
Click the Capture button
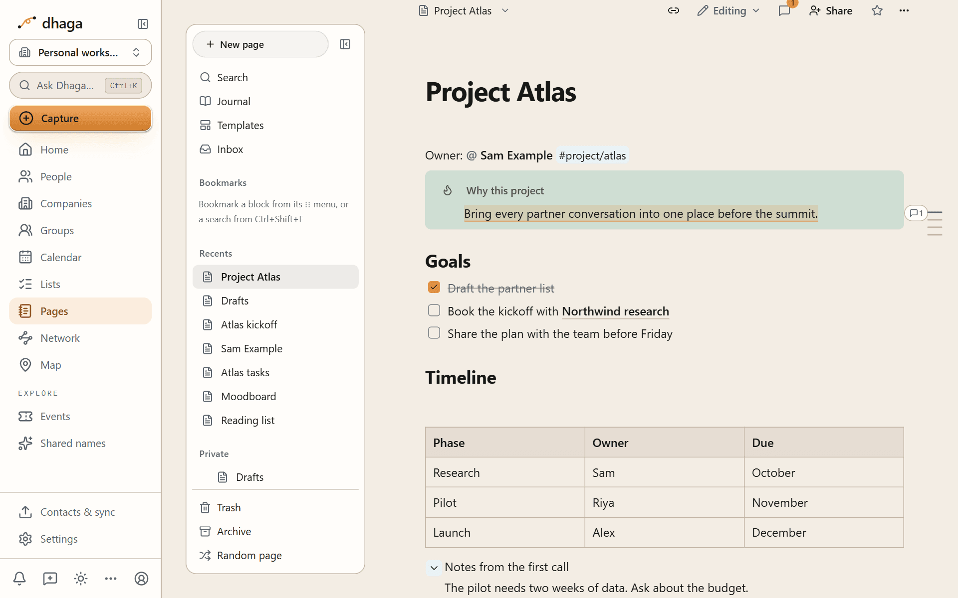click(80, 118)
